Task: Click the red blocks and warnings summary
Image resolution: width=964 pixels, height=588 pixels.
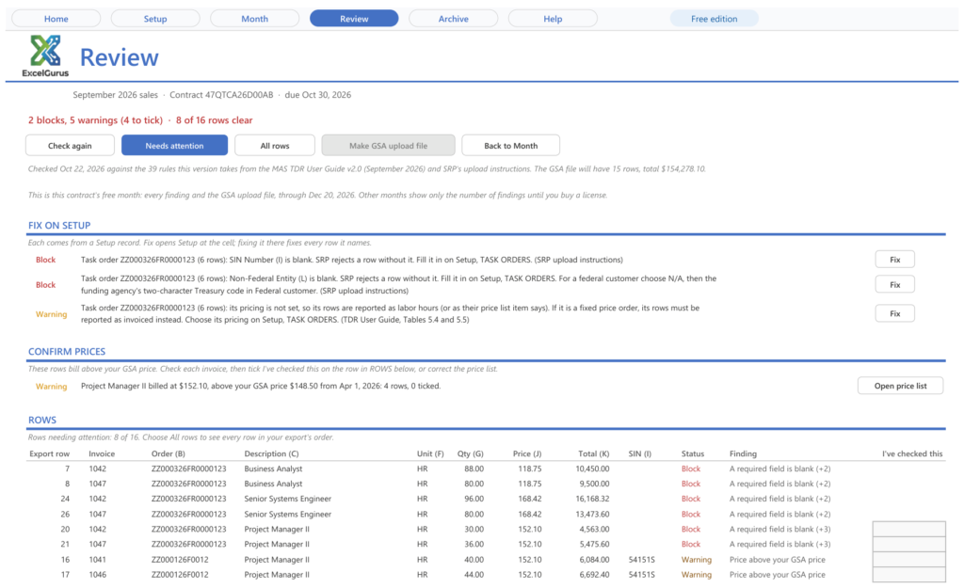Action: click(140, 120)
